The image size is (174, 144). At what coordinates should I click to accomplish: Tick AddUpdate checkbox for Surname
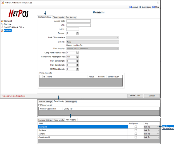(x=136, y=134)
